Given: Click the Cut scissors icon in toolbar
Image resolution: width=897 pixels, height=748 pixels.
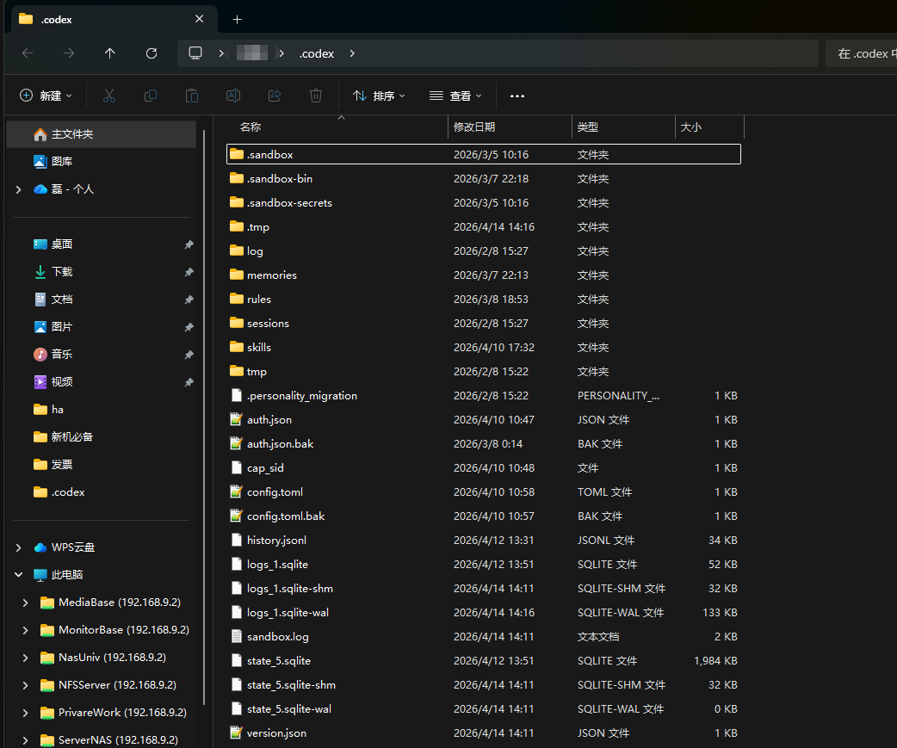Looking at the screenshot, I should pos(108,96).
